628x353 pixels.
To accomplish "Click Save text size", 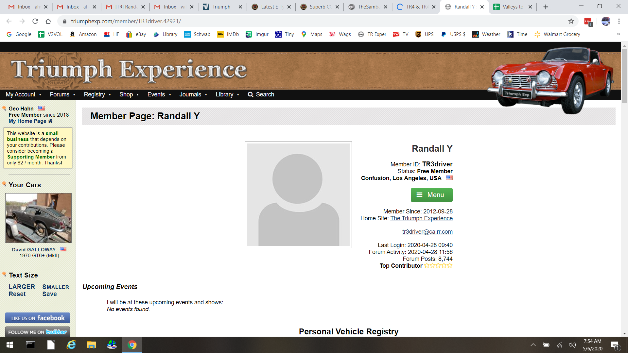I will pos(49,294).
